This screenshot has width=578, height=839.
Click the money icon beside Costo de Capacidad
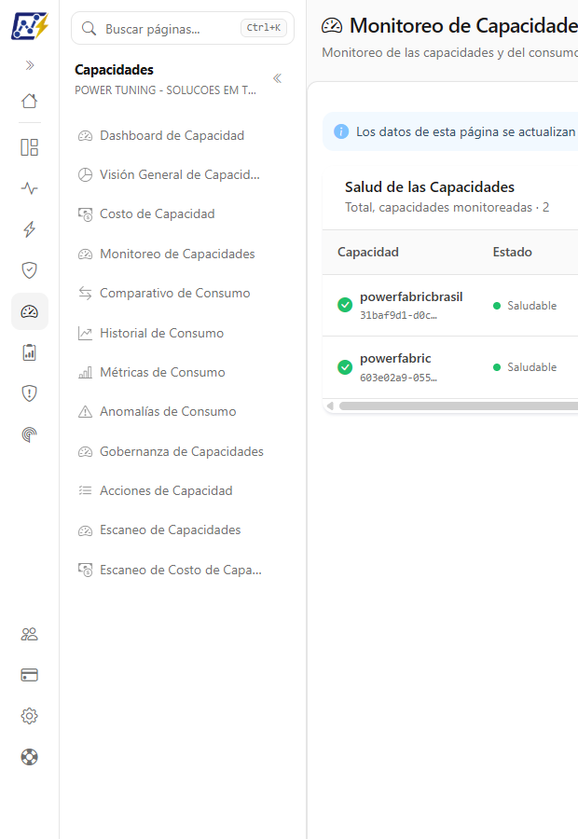(x=85, y=214)
